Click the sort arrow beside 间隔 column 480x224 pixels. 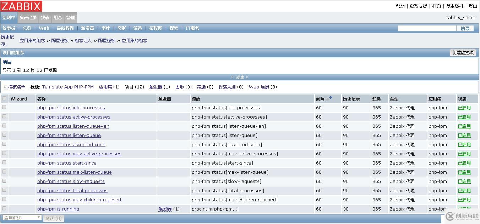(329, 98)
